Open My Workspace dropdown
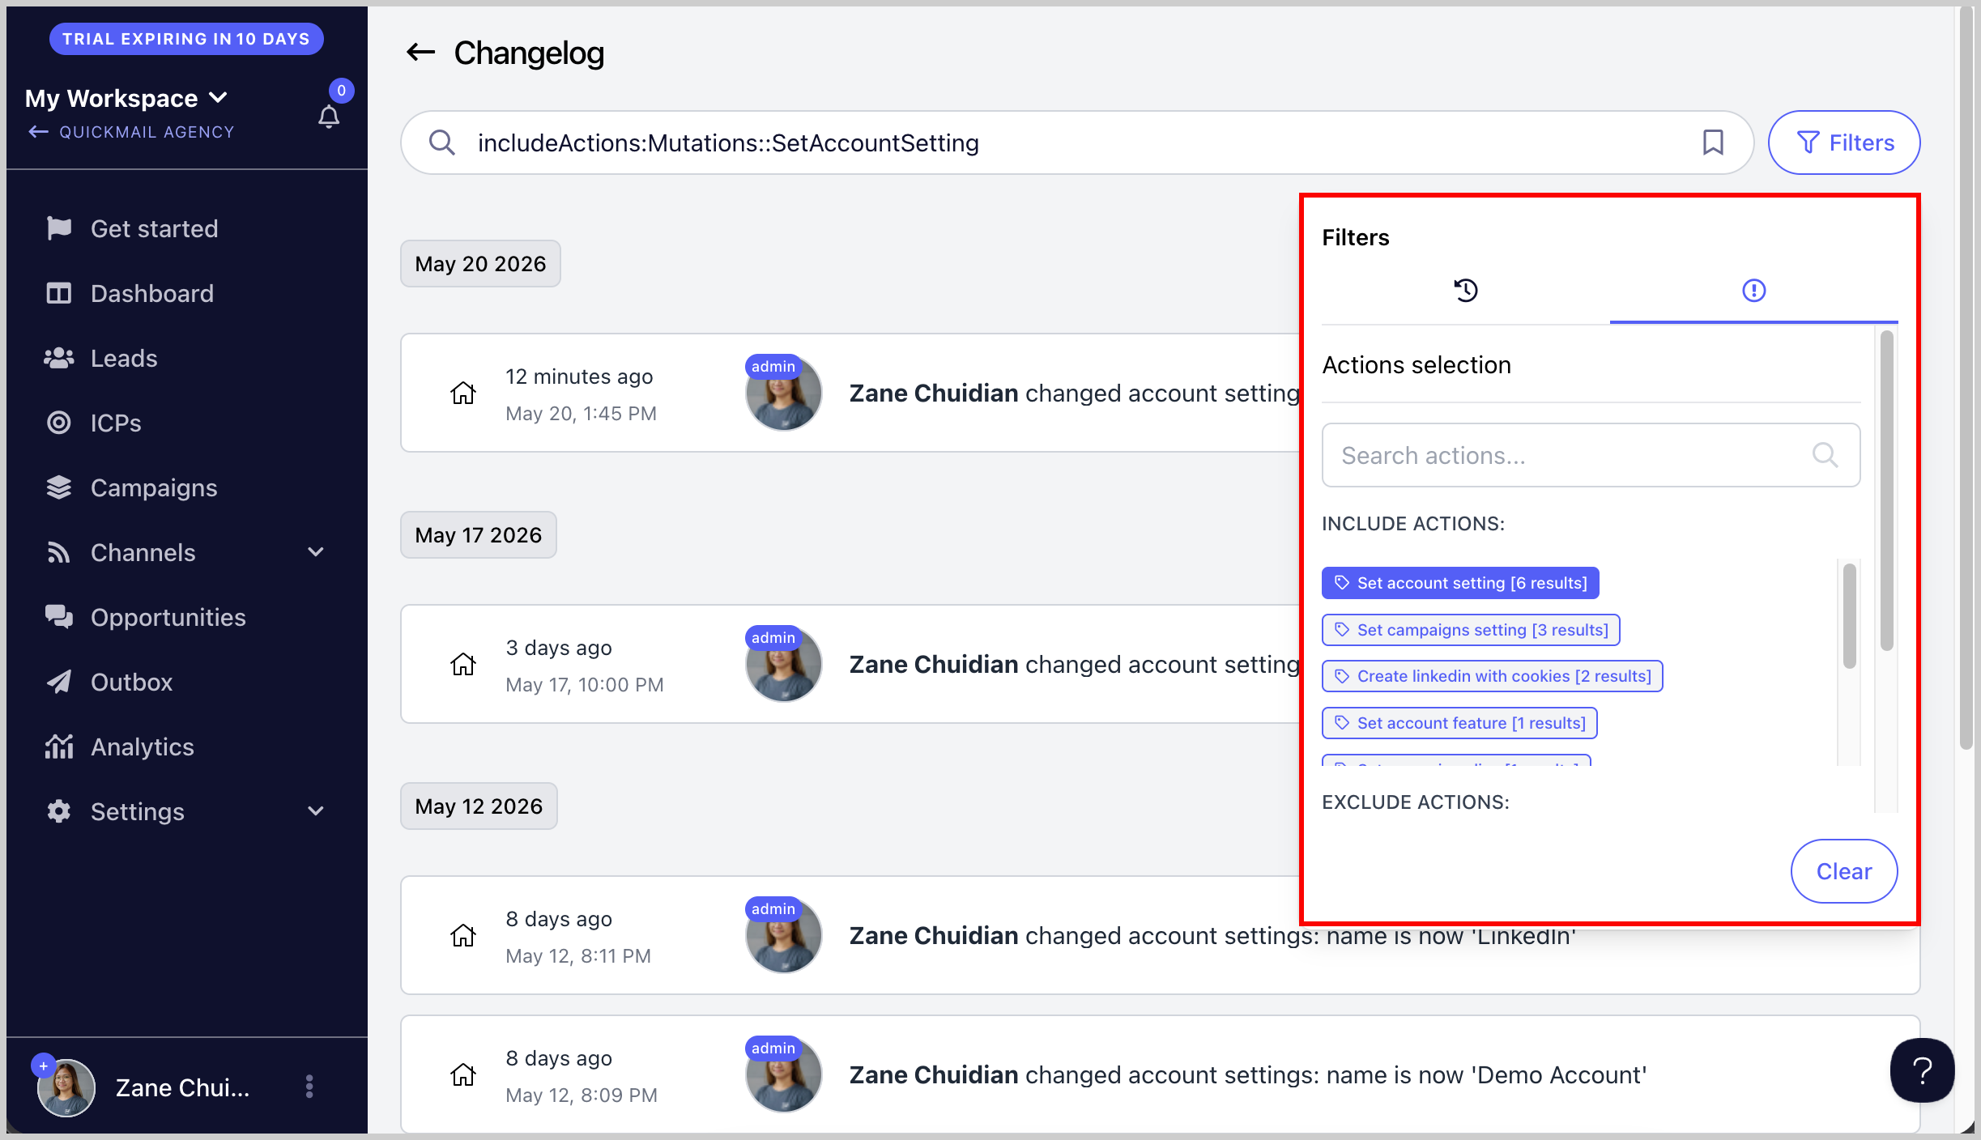1981x1140 pixels. tap(126, 98)
